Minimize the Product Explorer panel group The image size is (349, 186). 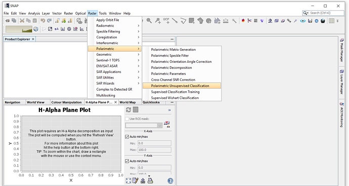(x=172, y=39)
